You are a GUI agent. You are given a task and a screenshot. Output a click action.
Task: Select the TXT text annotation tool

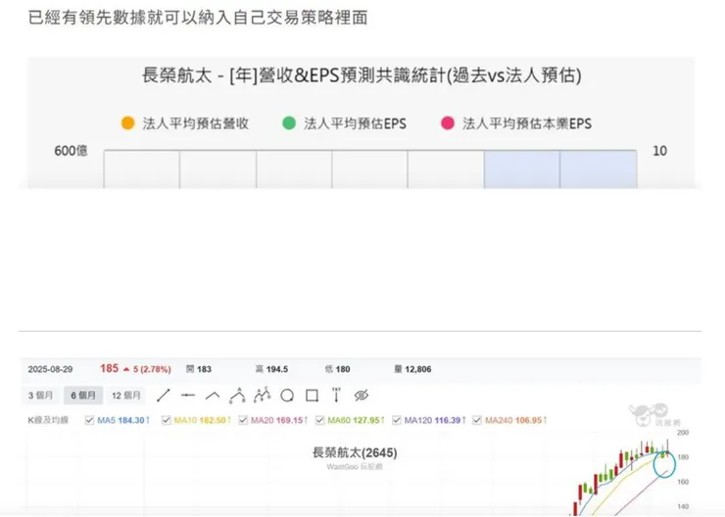pos(336,395)
